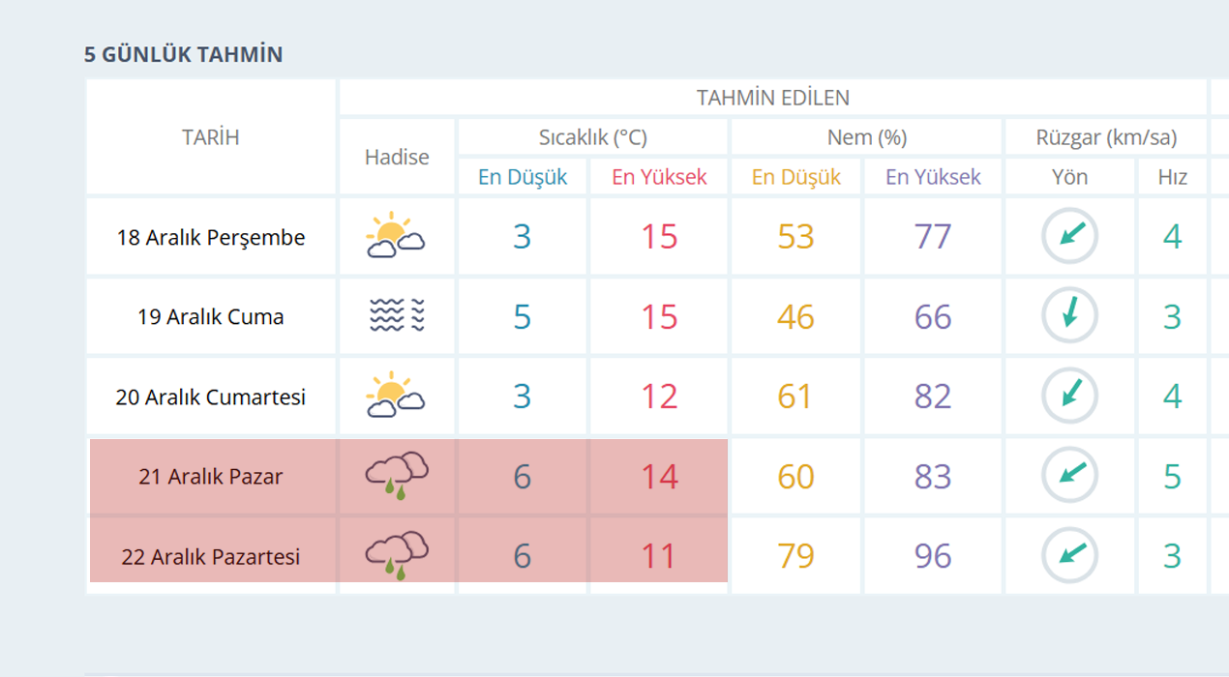
Task: Click the rain cloud icon for 22 Aralık Pazartesi
Action: click(396, 555)
